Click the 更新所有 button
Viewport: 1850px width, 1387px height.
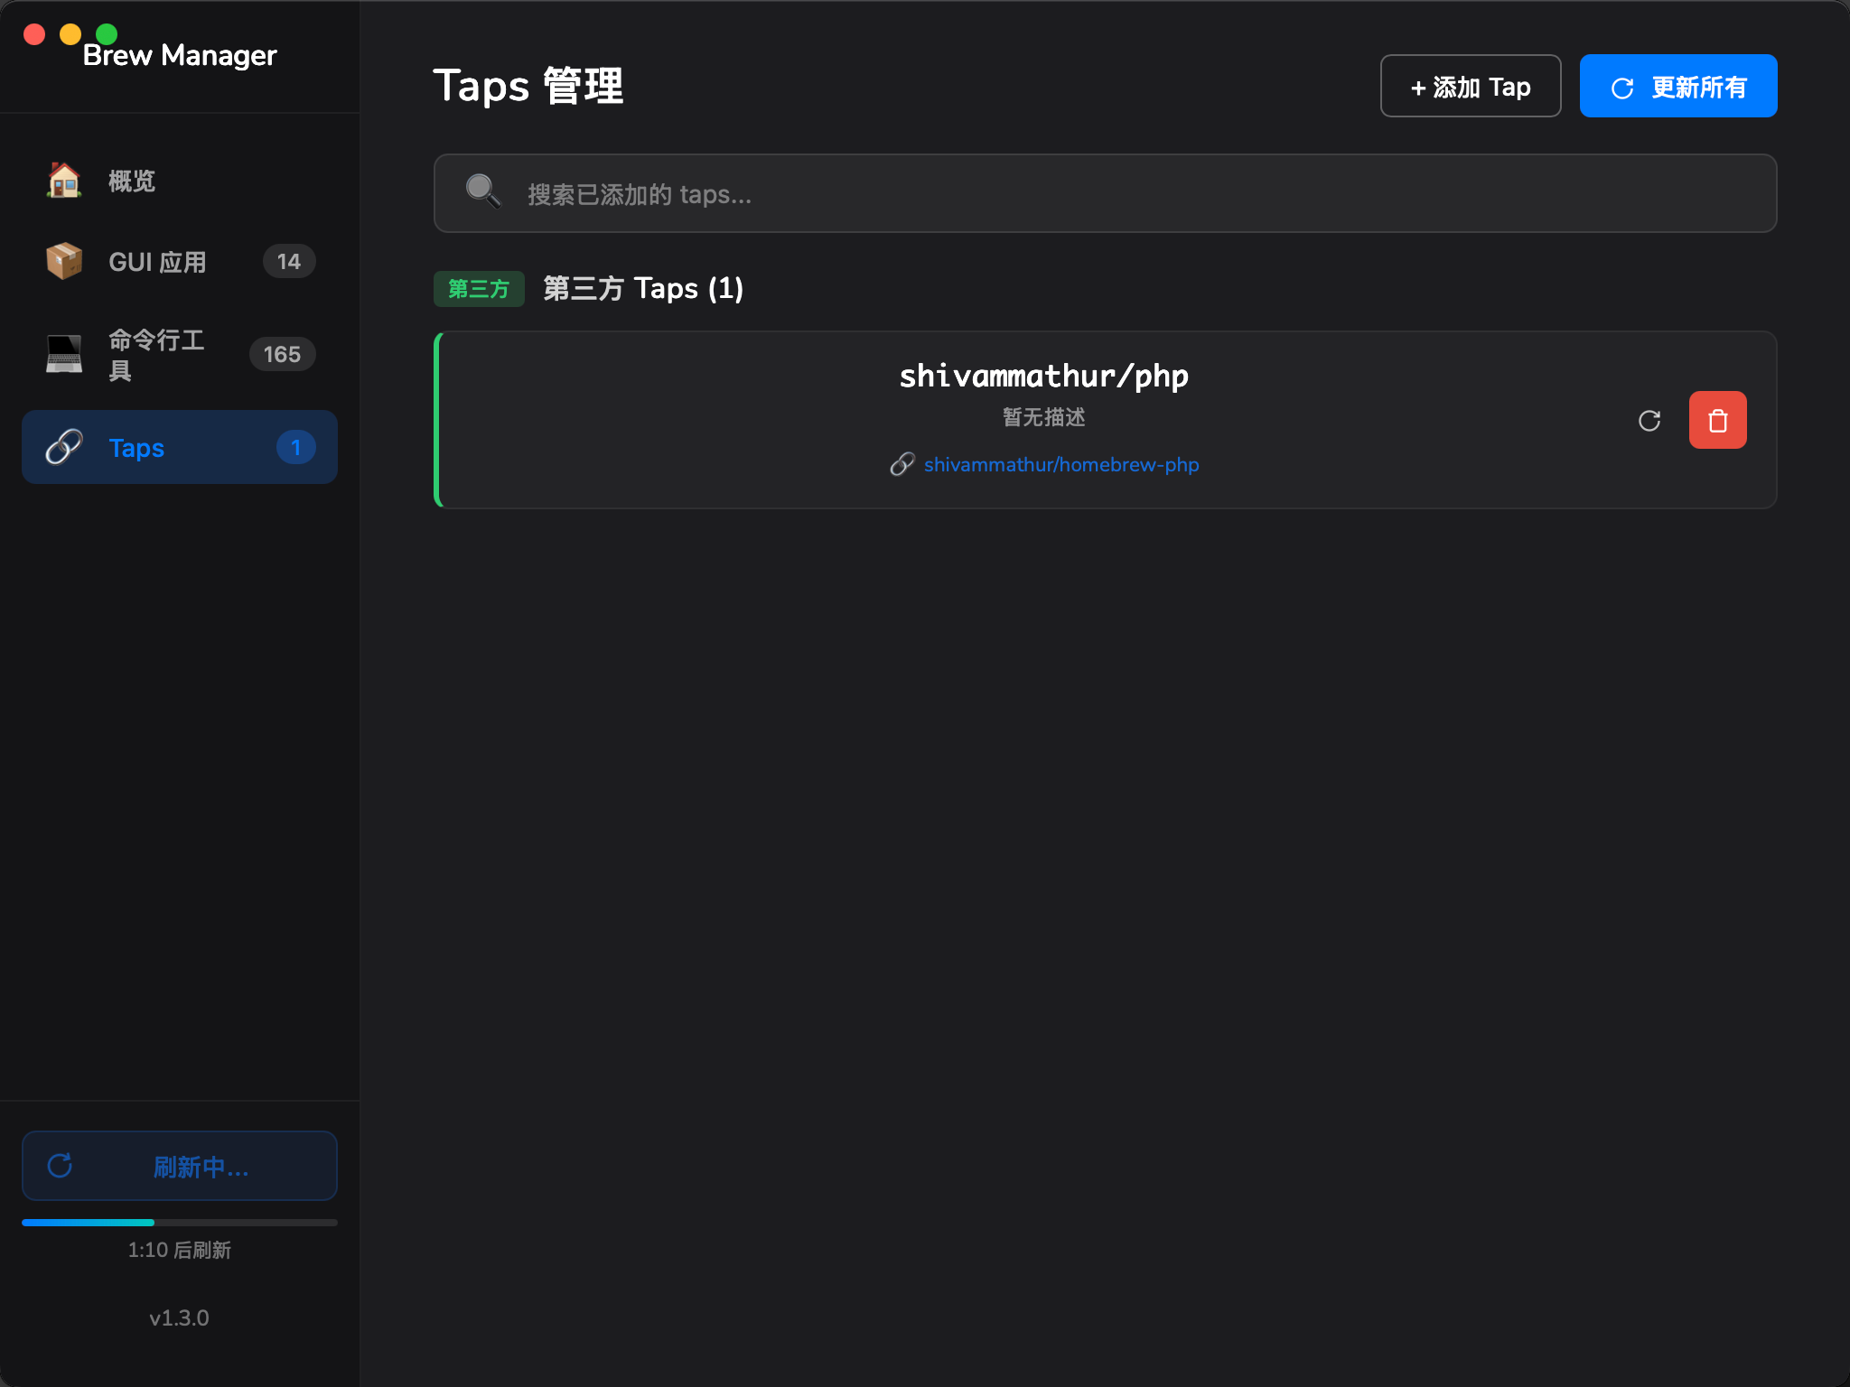(1677, 85)
